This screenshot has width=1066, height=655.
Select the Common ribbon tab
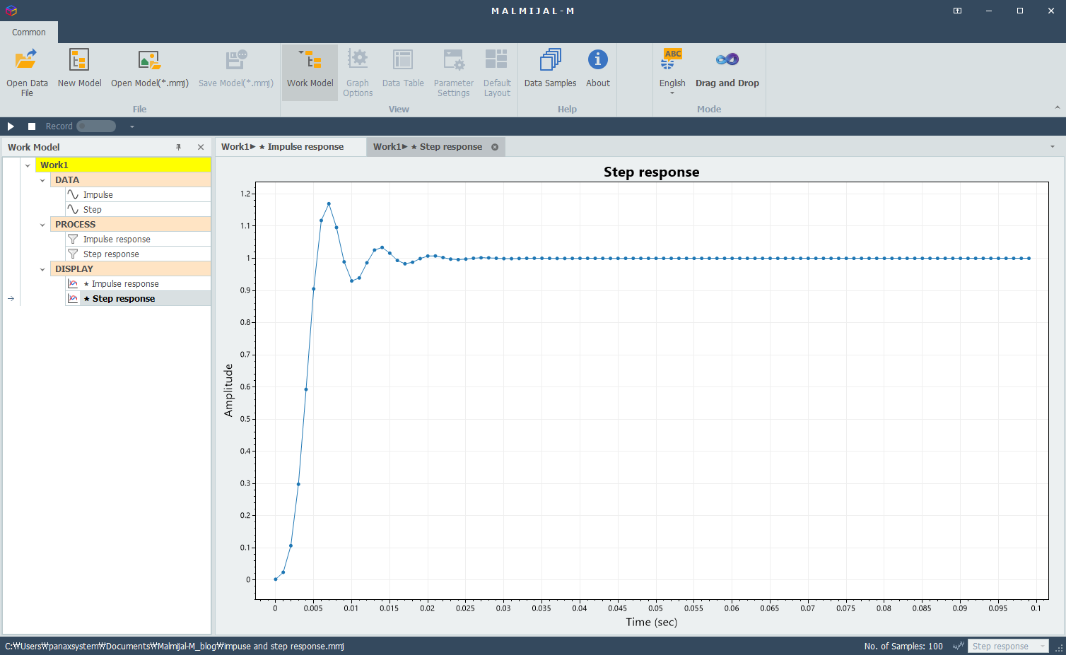[x=29, y=32]
